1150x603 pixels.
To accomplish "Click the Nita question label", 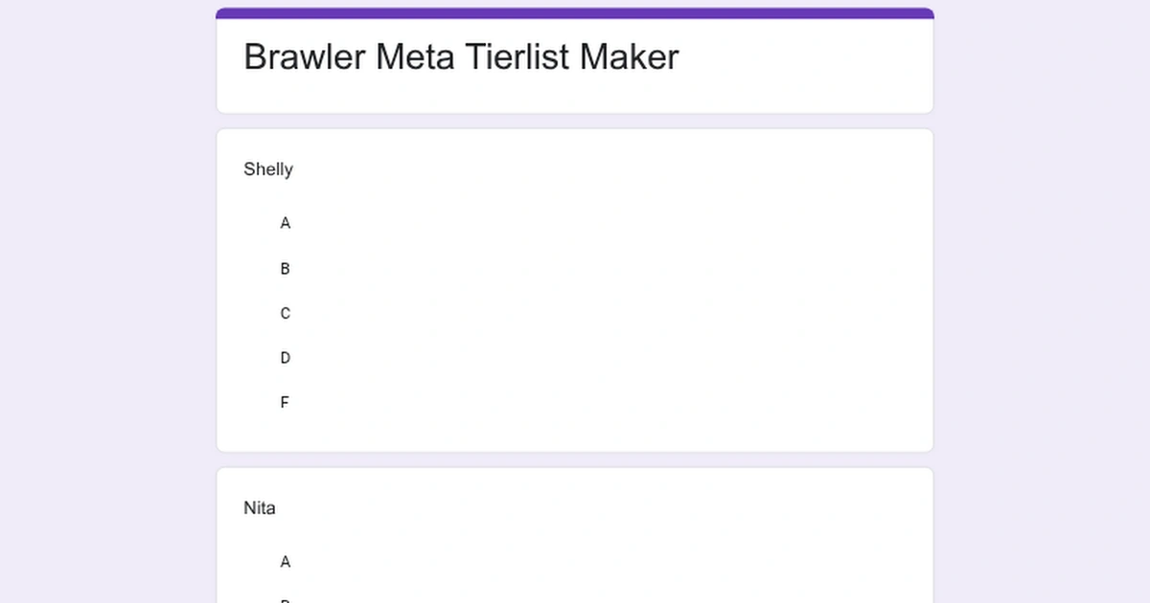I will point(259,508).
